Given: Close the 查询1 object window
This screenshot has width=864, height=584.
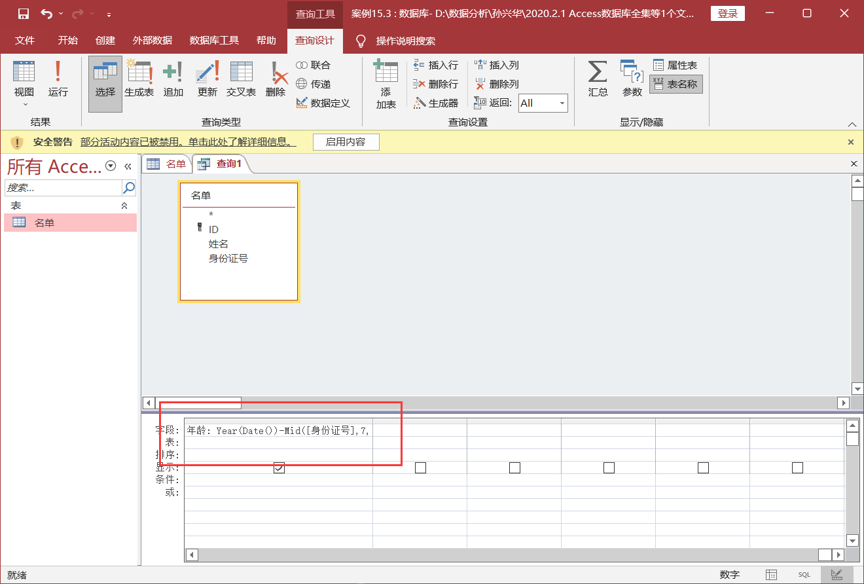Looking at the screenshot, I should pyautogui.click(x=854, y=164).
